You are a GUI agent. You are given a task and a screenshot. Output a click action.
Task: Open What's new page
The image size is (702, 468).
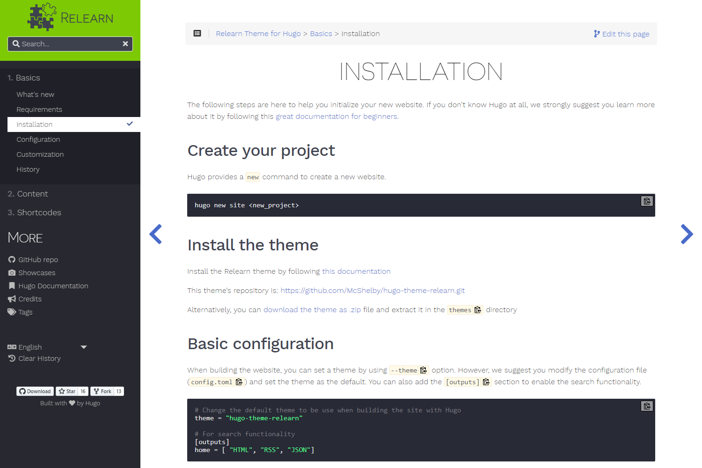point(35,95)
